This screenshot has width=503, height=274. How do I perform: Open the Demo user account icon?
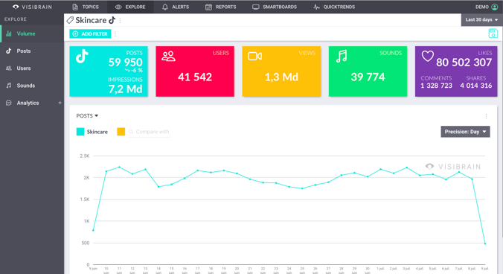click(x=495, y=7)
